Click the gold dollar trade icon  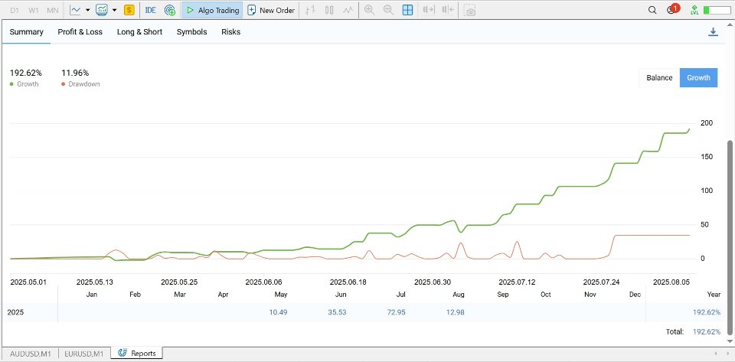[x=129, y=11]
